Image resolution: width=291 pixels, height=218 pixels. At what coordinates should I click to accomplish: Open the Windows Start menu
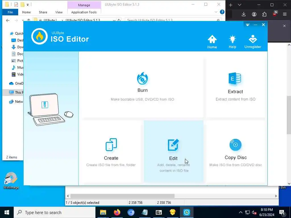click(7, 212)
